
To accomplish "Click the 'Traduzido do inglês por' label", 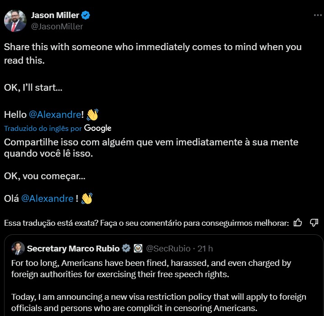I will pos(43,129).
